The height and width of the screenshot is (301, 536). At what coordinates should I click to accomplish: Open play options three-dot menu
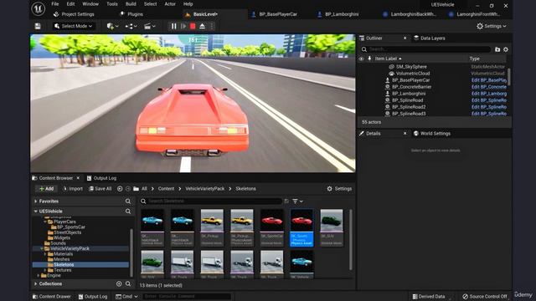click(x=211, y=26)
